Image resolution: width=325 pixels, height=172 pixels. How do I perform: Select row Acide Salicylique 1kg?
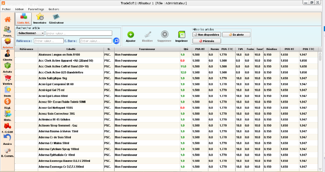click(166, 78)
